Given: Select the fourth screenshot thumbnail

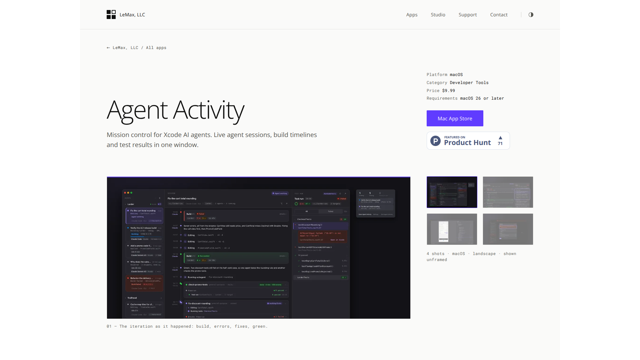Looking at the screenshot, I should tap(508, 229).
